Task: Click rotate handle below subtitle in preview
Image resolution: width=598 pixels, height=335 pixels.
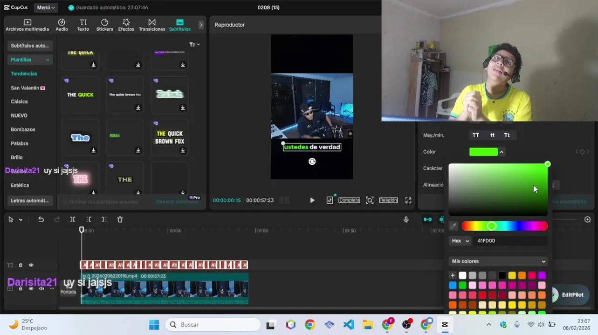Action: (x=312, y=161)
